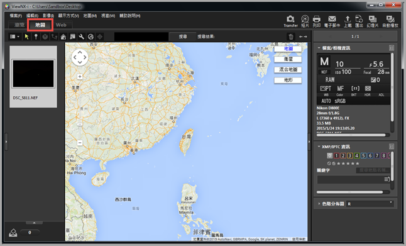Click the protect lock icon beside stars

pyautogui.click(x=334, y=164)
